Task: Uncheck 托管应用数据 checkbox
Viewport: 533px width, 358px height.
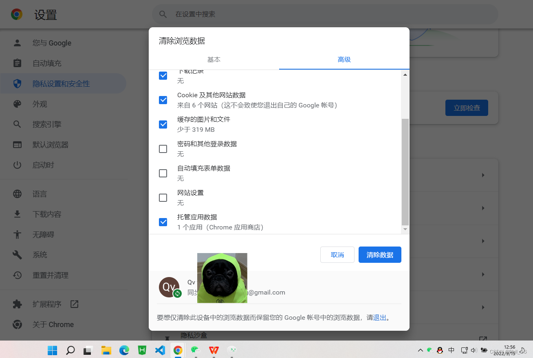Action: (x=163, y=222)
